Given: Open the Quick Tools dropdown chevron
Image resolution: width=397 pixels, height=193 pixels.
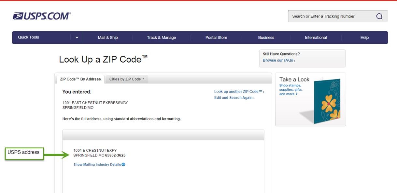Looking at the screenshot, I should 77,37.
